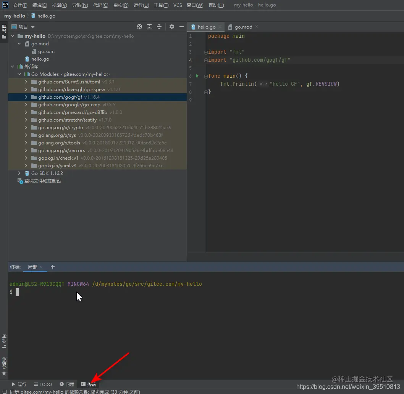The height and width of the screenshot is (394, 404).
Task: Collapse the Go Modules node
Action: click(x=19, y=74)
